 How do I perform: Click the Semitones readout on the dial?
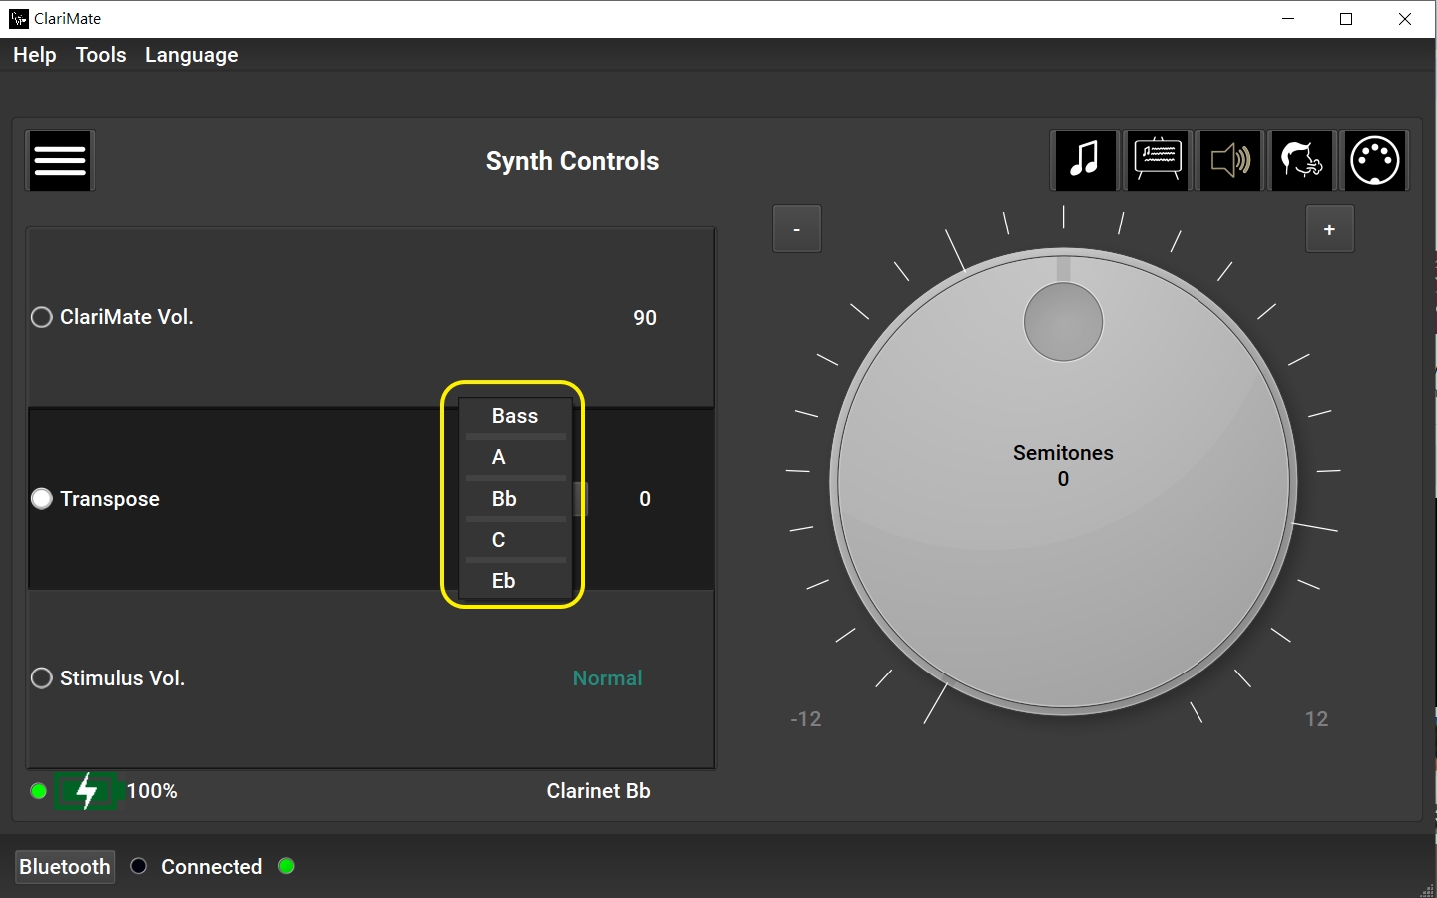pyautogui.click(x=1063, y=466)
